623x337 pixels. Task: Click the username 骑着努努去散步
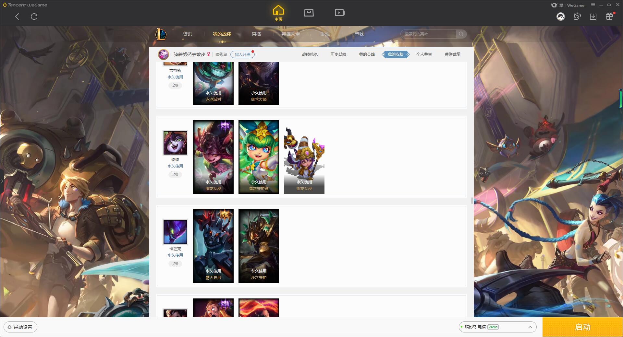[x=189, y=54]
